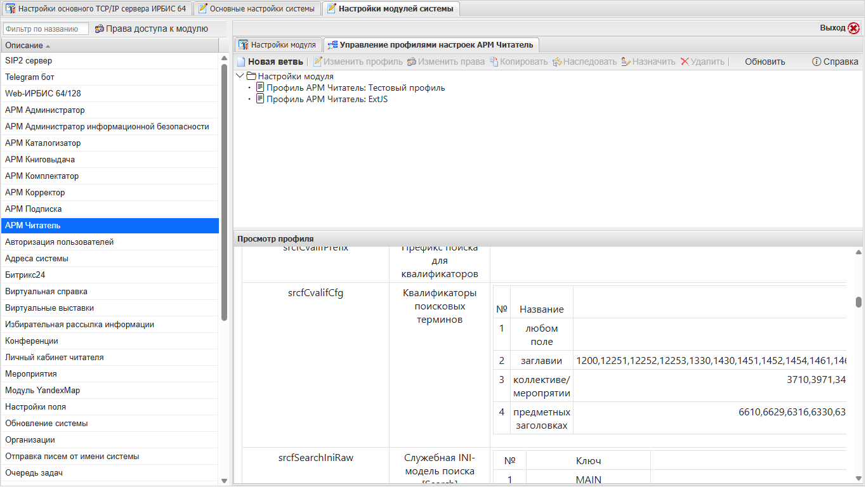Select Профиль АРМ Читатель: ExtJS
This screenshot has width=866, height=487.
(327, 99)
